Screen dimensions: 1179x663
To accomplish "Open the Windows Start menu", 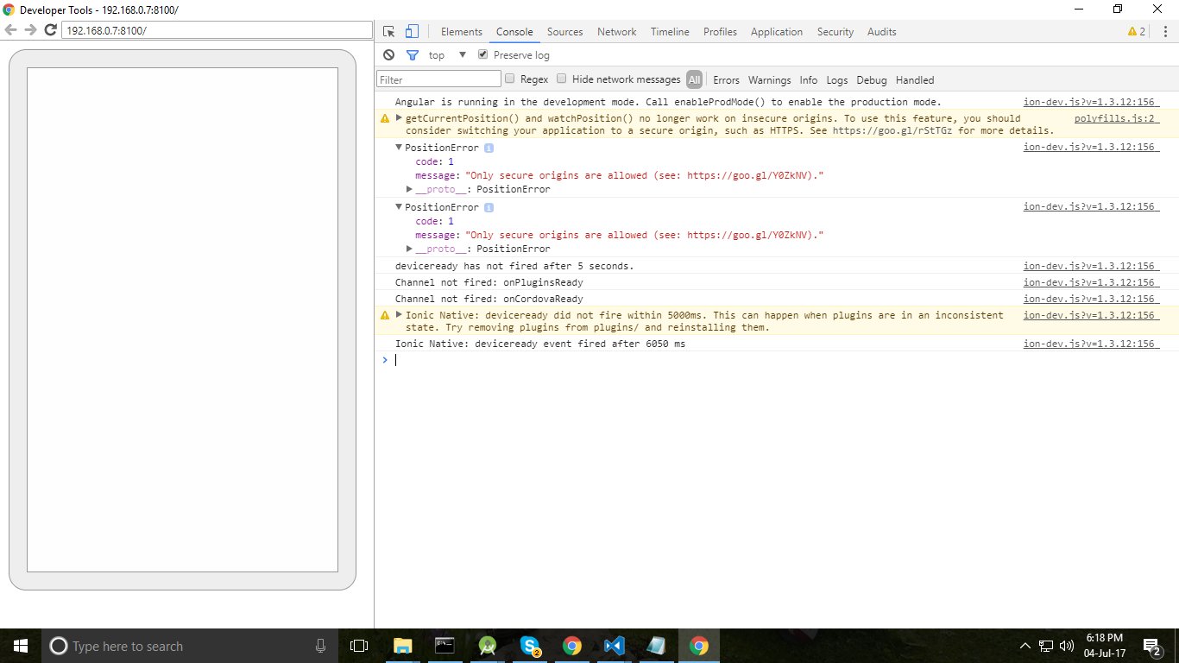I will click(21, 646).
